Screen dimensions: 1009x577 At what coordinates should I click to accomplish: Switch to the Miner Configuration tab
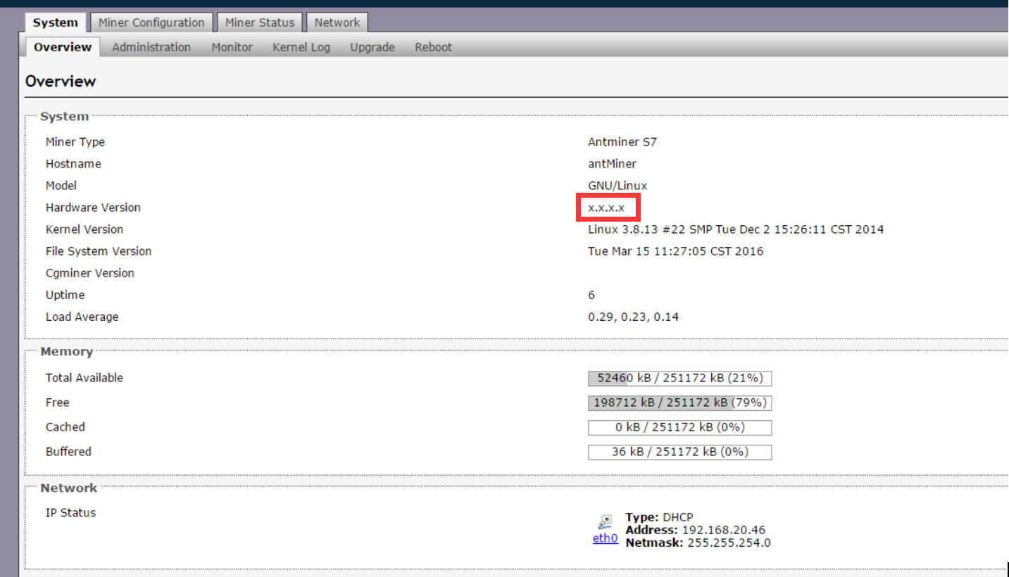[151, 23]
